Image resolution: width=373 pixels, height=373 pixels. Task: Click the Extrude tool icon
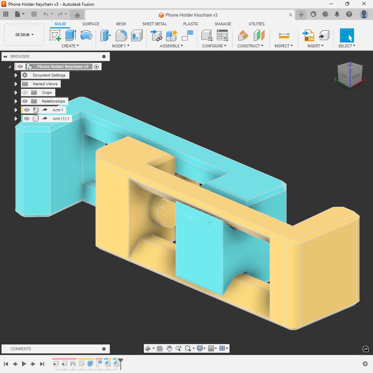point(70,35)
